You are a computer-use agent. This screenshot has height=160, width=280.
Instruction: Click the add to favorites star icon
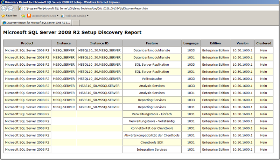tap(23, 16)
